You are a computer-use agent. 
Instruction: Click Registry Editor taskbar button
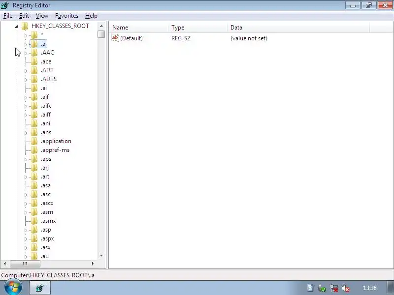[x=40, y=288]
